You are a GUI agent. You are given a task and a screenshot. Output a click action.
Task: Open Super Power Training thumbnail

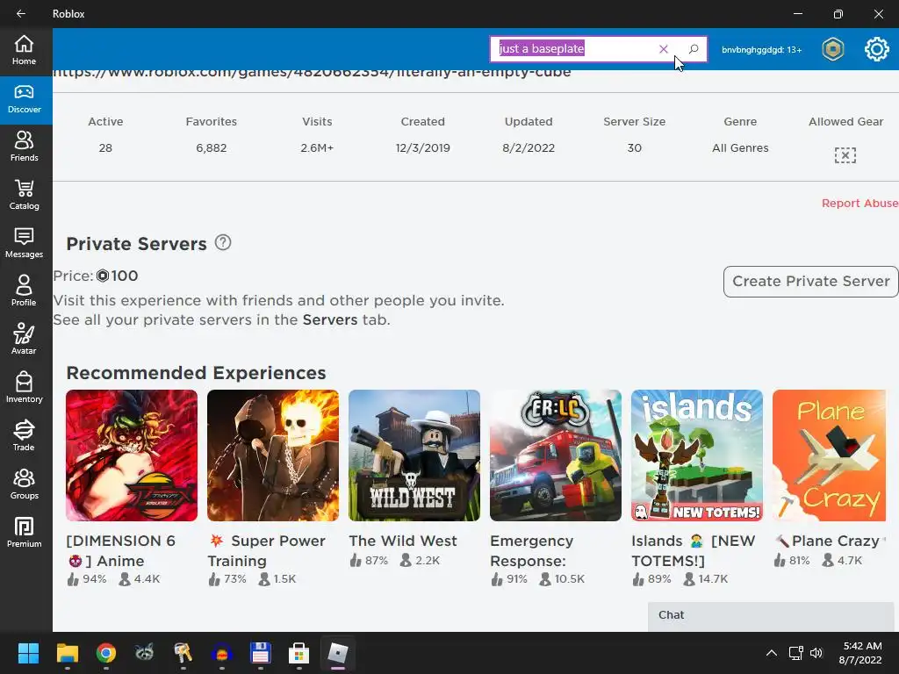coord(273,455)
